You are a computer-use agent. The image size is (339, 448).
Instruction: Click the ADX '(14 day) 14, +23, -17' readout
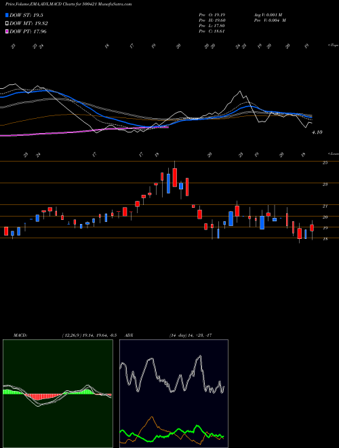tap(191, 335)
